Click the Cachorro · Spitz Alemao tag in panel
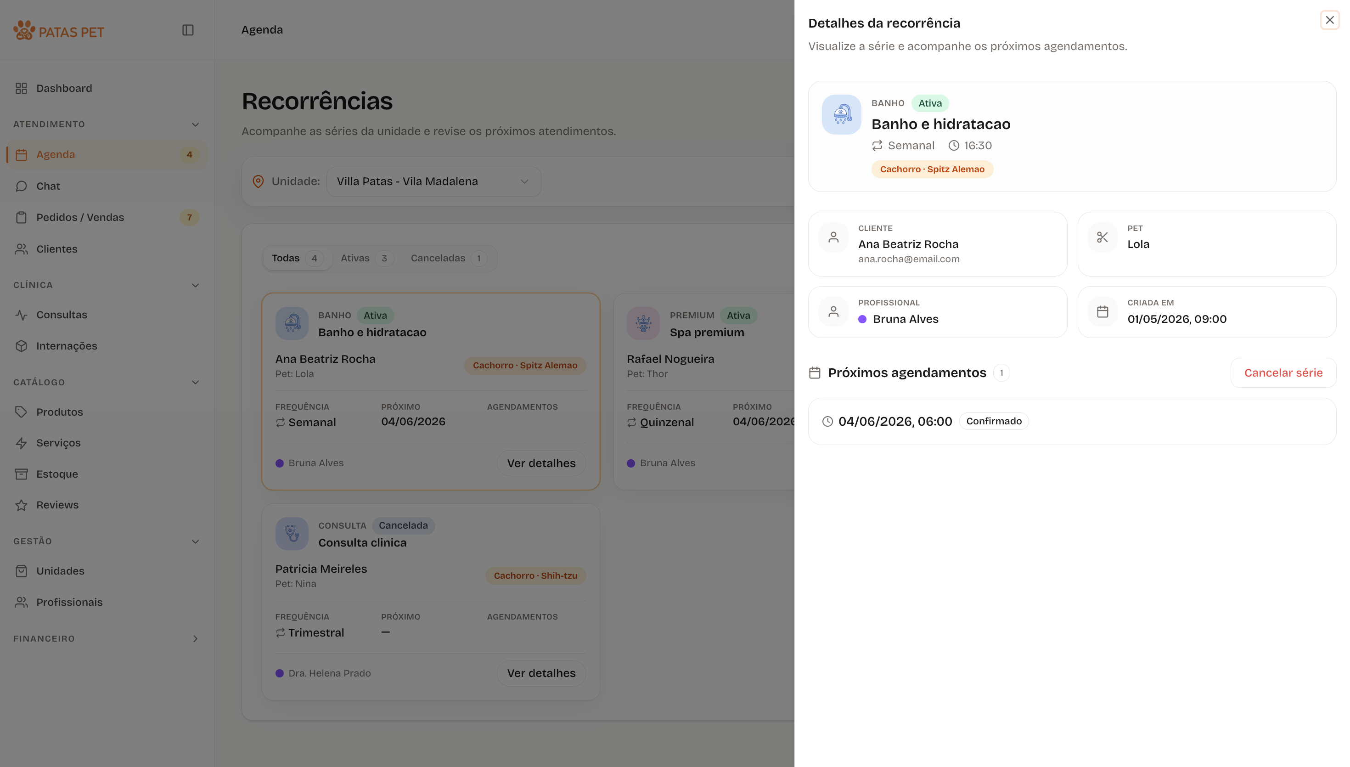The image size is (1350, 767). pos(932,169)
